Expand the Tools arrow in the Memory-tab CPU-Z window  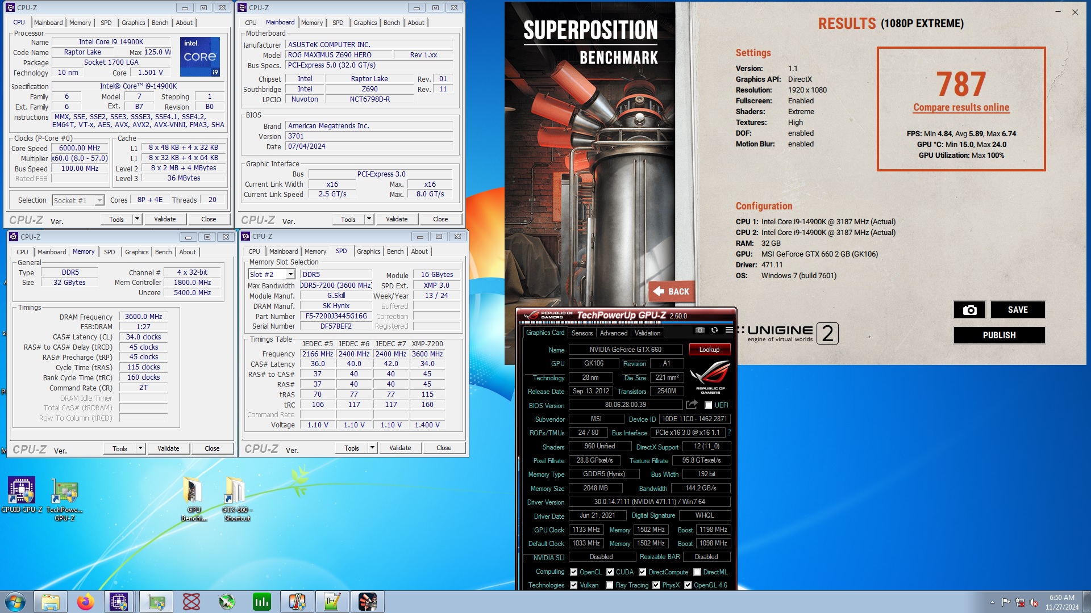[x=140, y=448]
